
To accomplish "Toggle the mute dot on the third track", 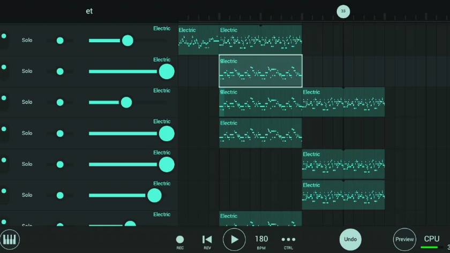I will coord(4,98).
